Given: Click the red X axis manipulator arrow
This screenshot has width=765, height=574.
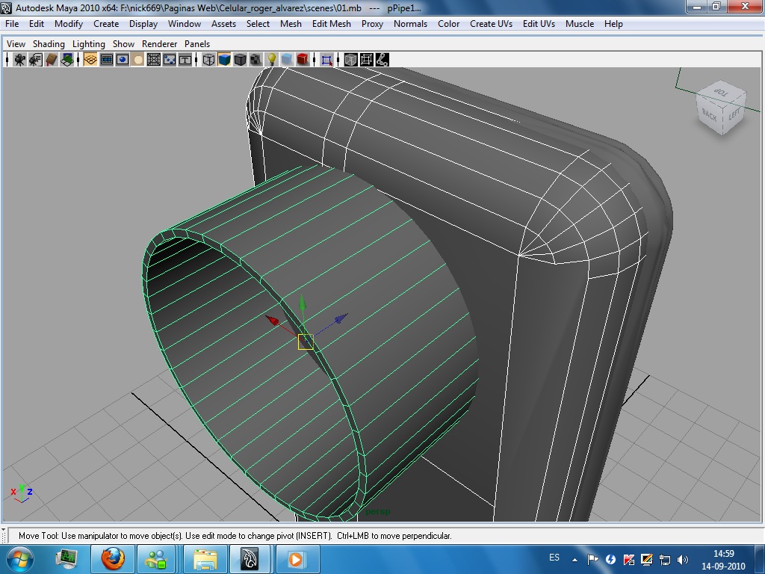Looking at the screenshot, I should click(272, 320).
